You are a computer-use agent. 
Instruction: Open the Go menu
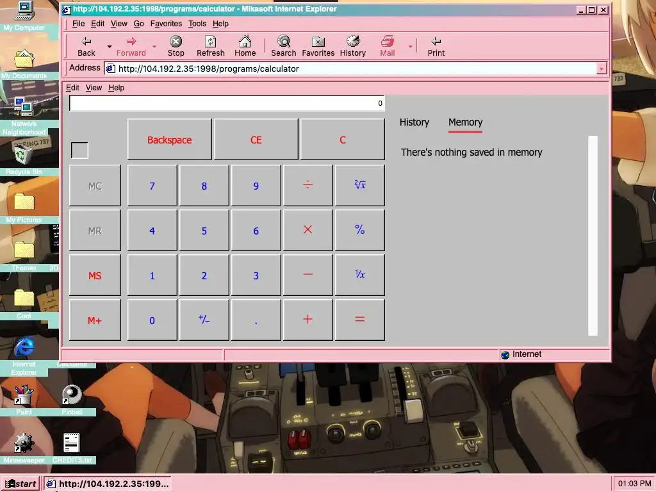[138, 24]
